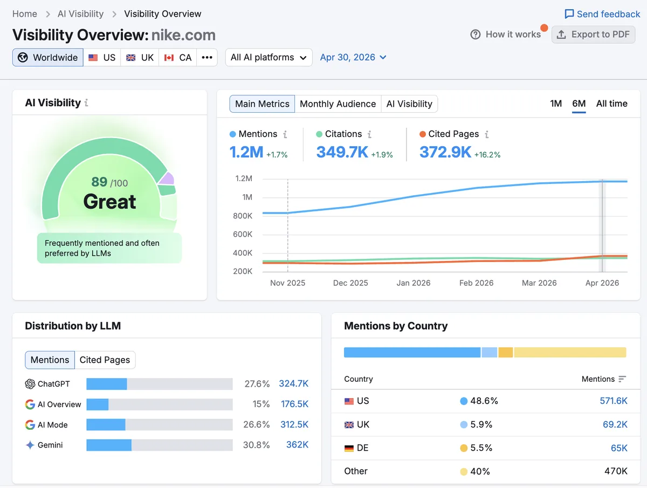Go to the AI Visibility breadcrumb link

[x=80, y=14]
